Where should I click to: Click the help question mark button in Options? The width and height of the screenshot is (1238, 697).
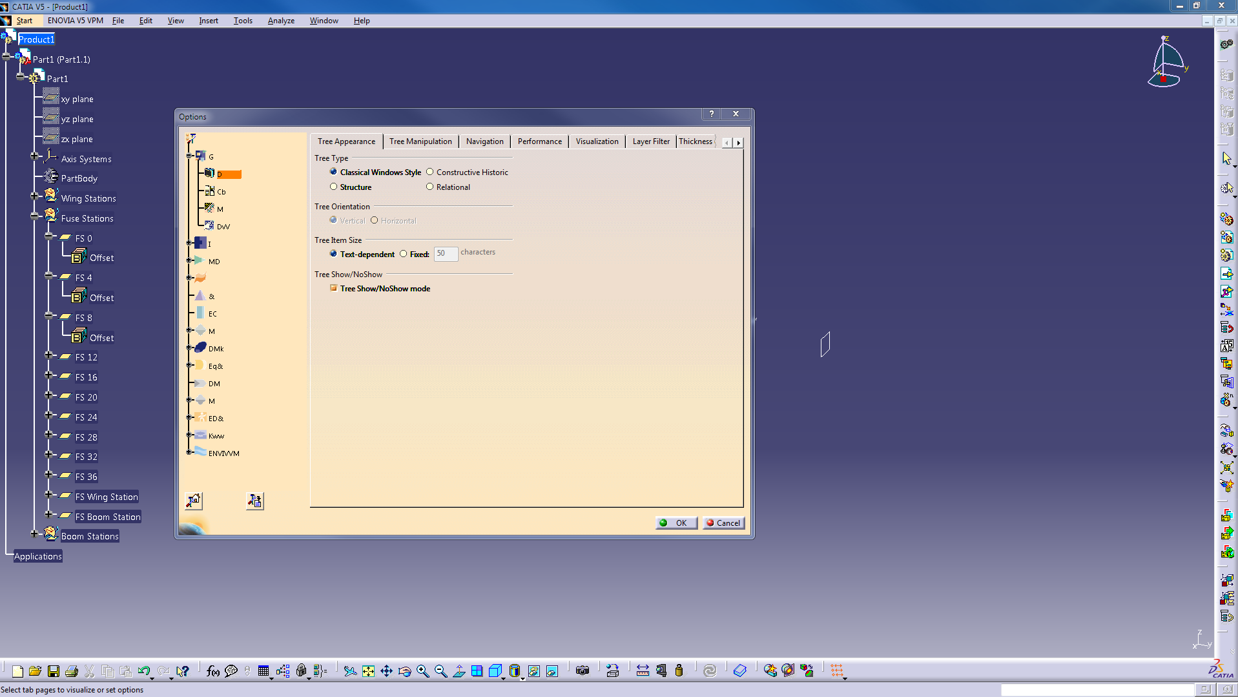pyautogui.click(x=712, y=114)
